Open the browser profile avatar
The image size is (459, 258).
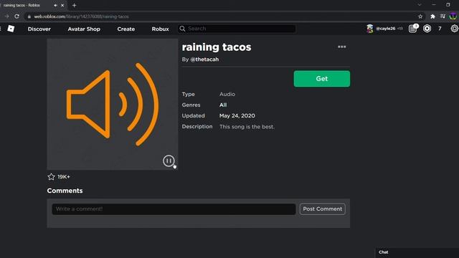coord(453,16)
